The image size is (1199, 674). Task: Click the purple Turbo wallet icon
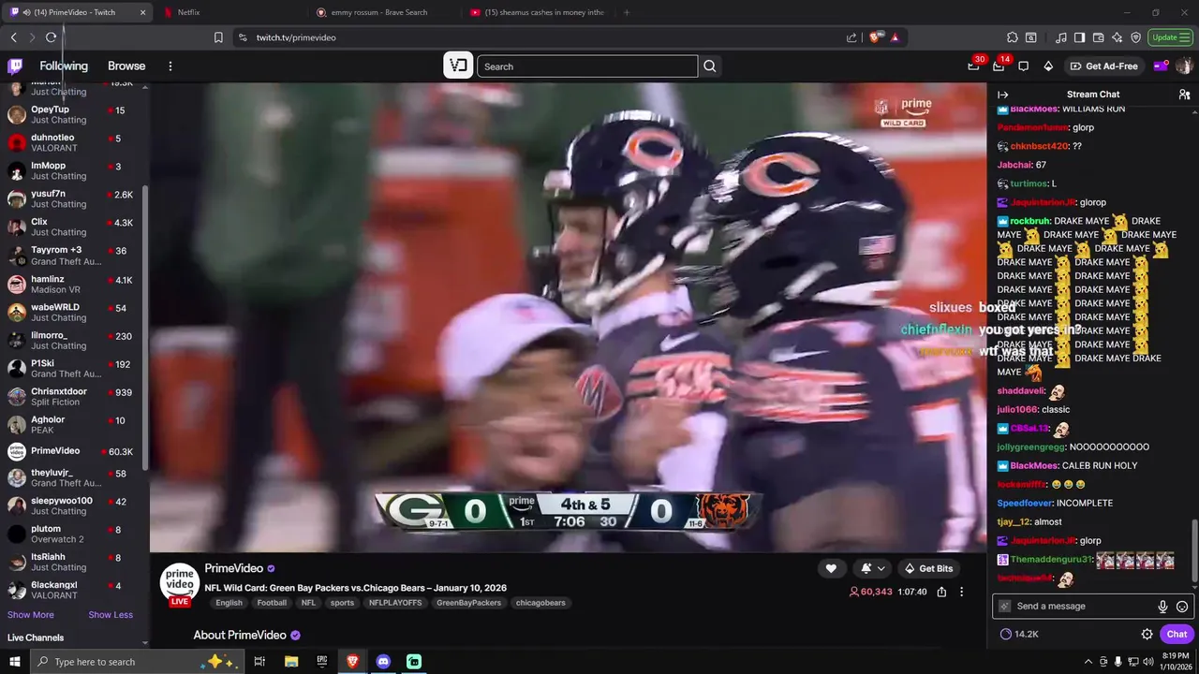1161,66
